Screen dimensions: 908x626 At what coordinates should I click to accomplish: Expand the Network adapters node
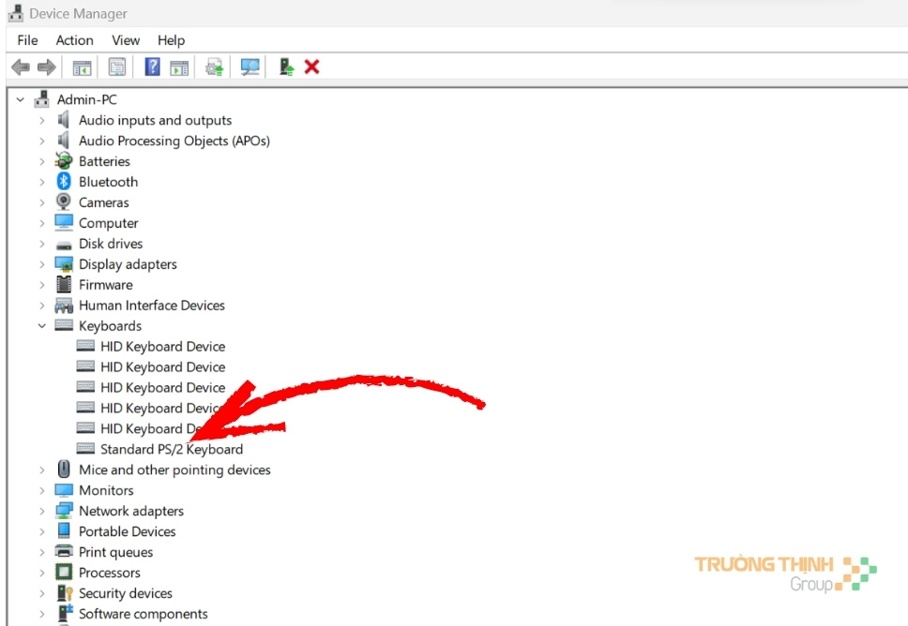point(41,511)
